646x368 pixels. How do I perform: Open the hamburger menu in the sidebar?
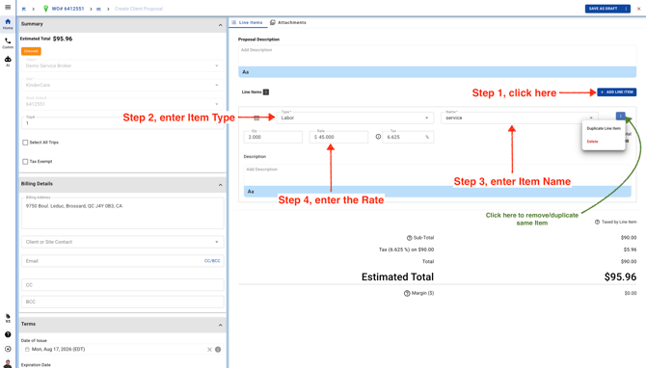point(8,7)
